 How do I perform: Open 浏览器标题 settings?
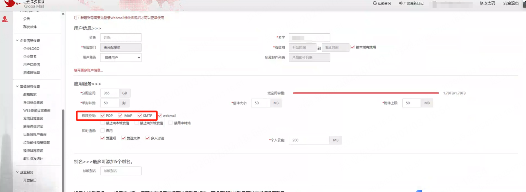coord(32,73)
